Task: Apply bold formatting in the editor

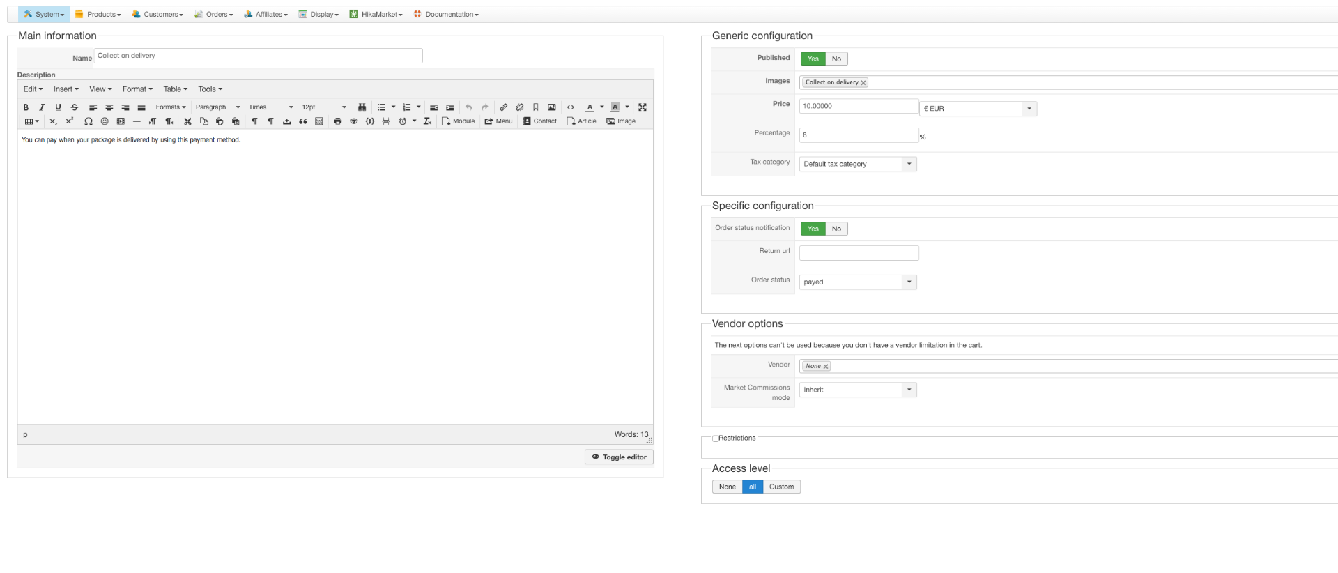Action: (x=26, y=107)
